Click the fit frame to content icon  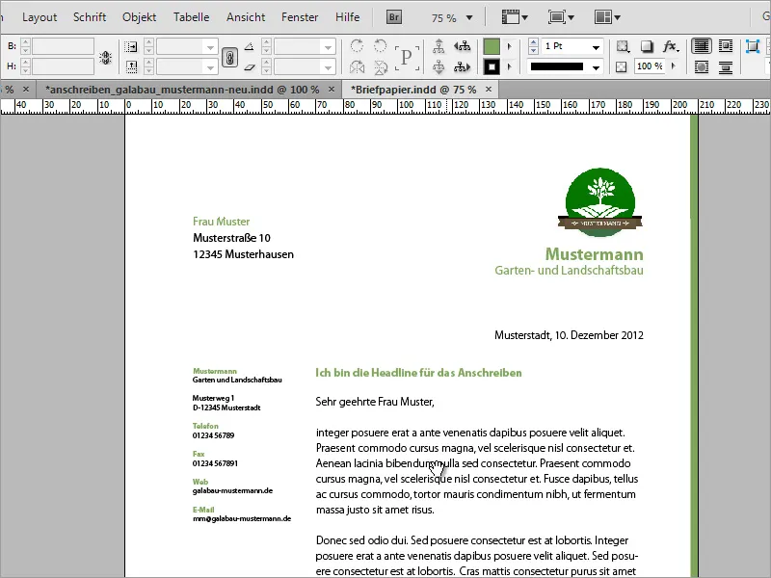753,46
